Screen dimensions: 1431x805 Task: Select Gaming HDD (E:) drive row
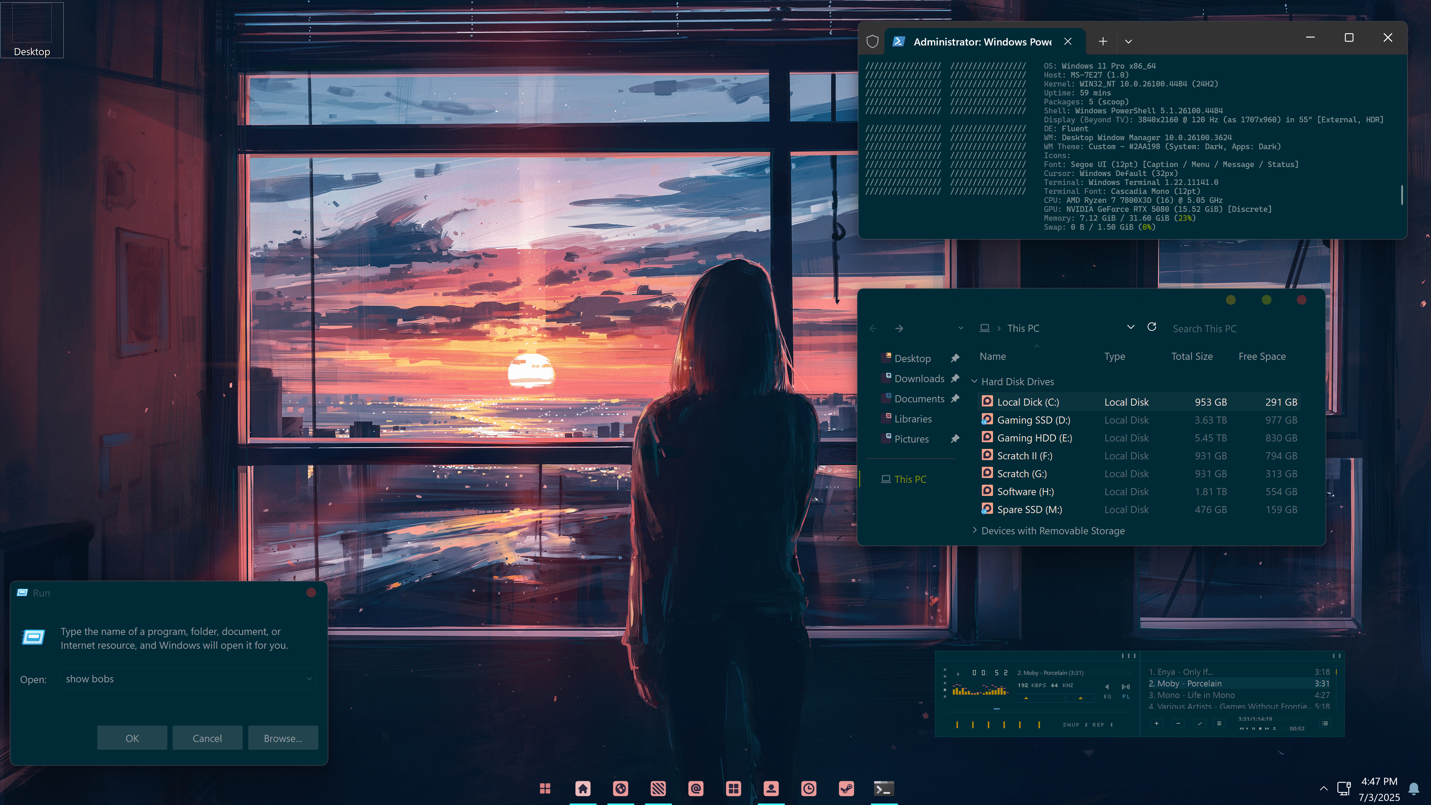click(x=1139, y=437)
